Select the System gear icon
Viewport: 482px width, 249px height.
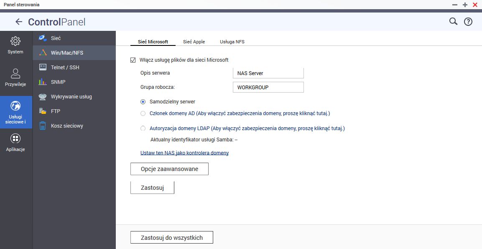15,41
